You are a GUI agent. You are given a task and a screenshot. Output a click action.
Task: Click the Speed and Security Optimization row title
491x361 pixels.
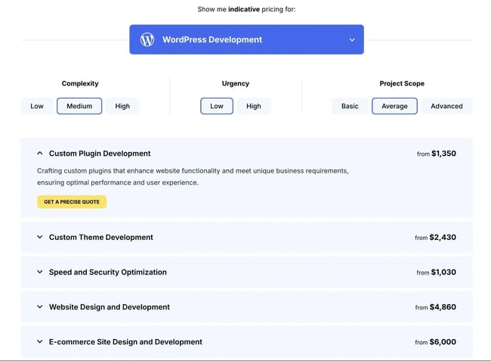108,272
